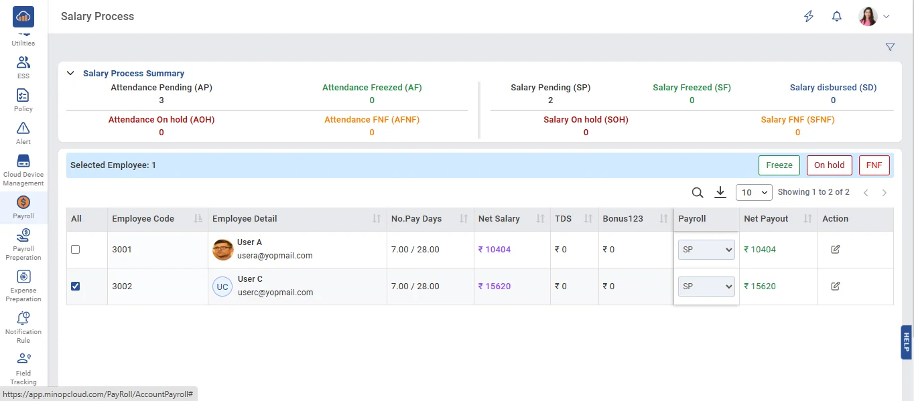Click the green Freeze button
914x401 pixels.
(x=779, y=165)
